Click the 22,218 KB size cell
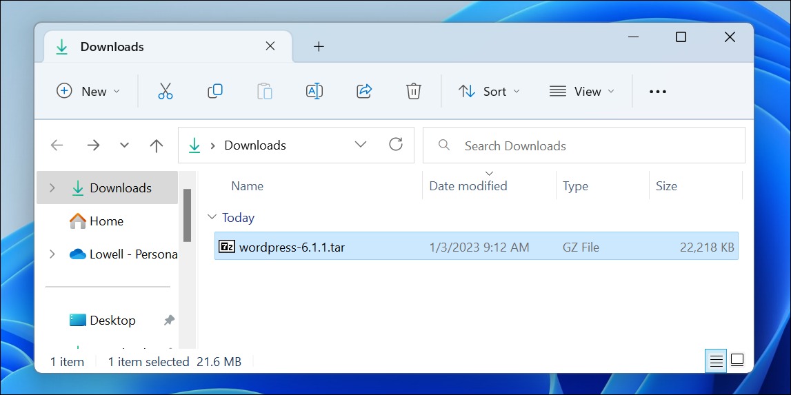The image size is (791, 395). (x=707, y=247)
